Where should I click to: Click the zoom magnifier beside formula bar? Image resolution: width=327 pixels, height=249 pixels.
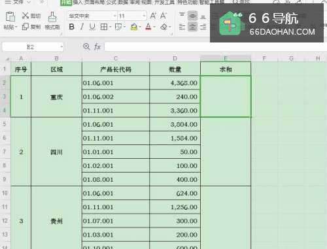pos(86,46)
